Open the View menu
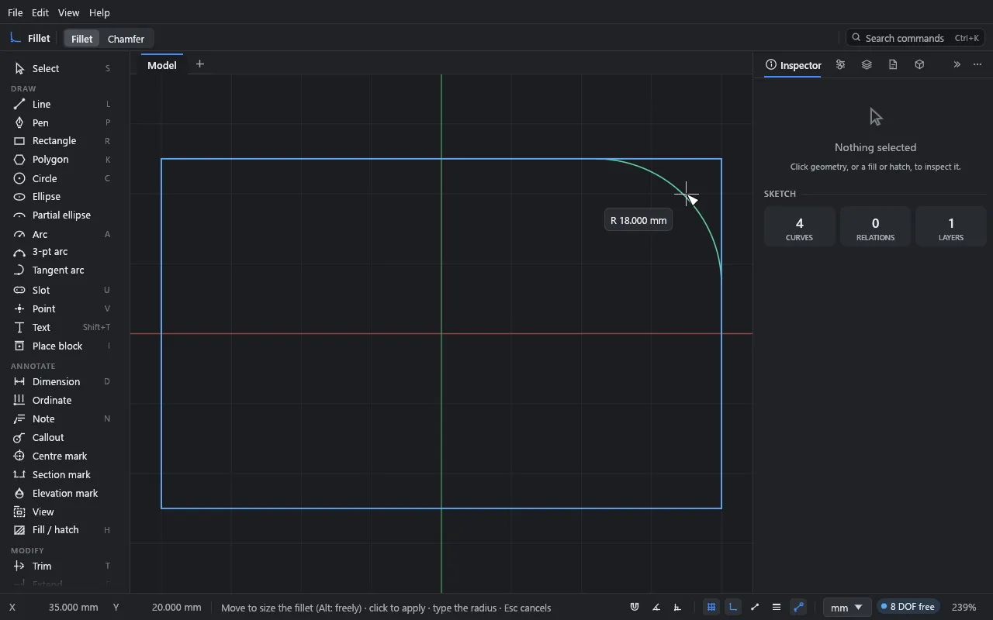 [68, 12]
